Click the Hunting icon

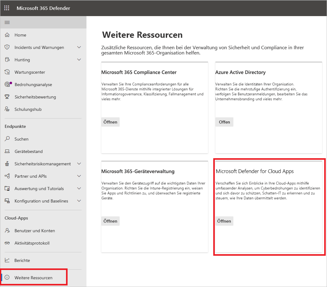(x=7, y=59)
